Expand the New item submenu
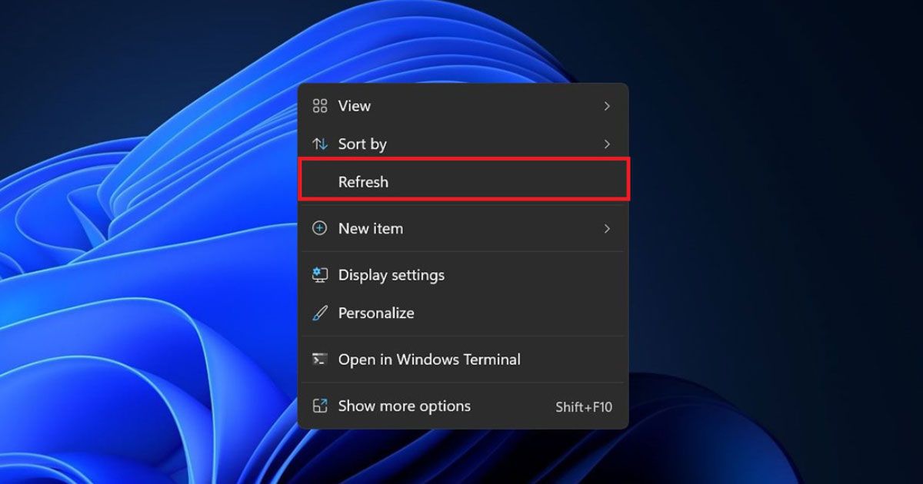923x484 pixels. click(x=607, y=228)
